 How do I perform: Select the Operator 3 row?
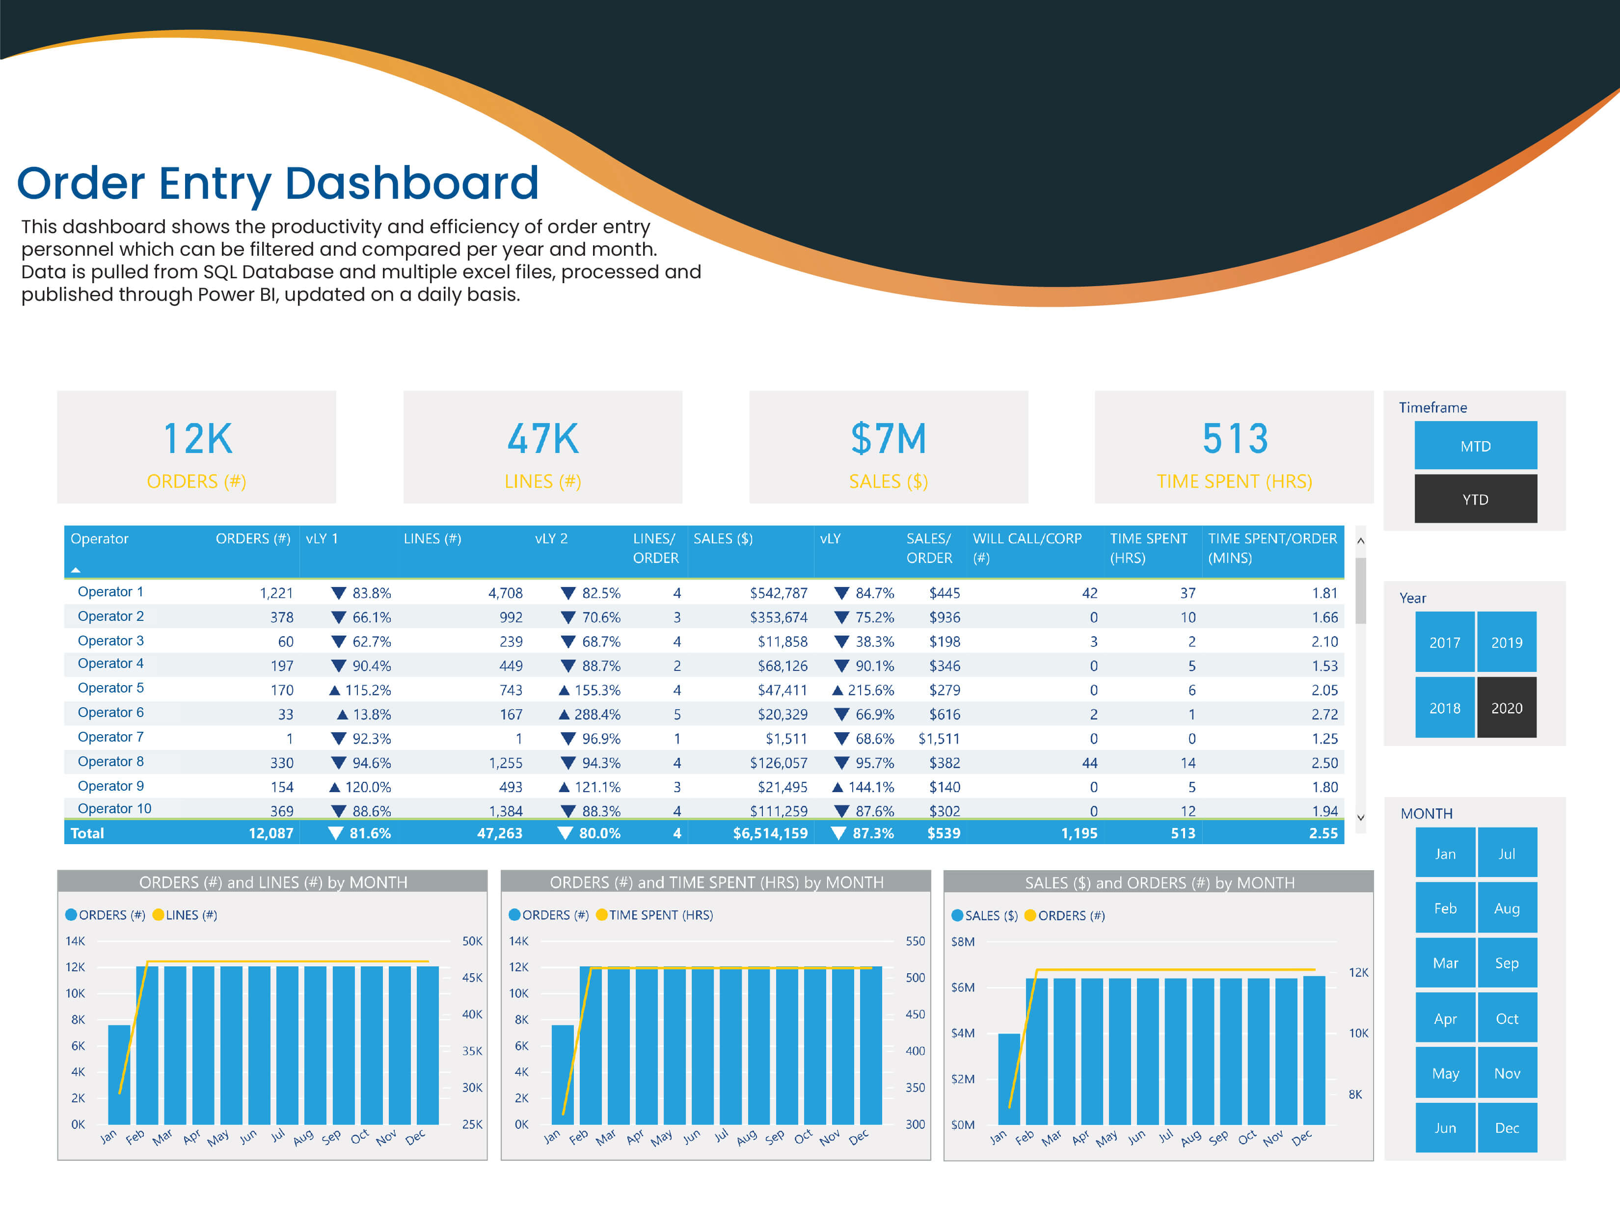704,641
